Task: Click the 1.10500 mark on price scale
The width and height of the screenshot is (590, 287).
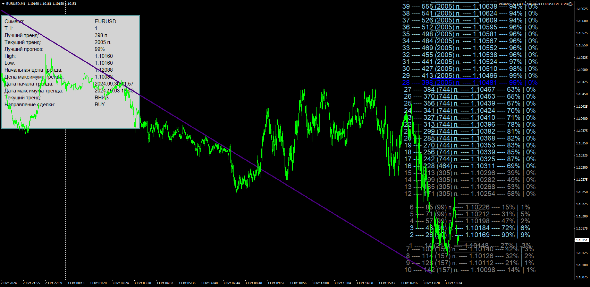Action: coord(582,70)
